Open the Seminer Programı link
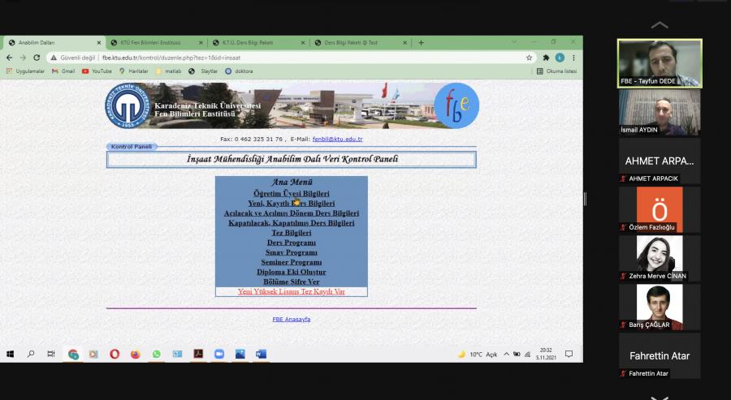Viewport: 731px width, 400px height. 292,262
